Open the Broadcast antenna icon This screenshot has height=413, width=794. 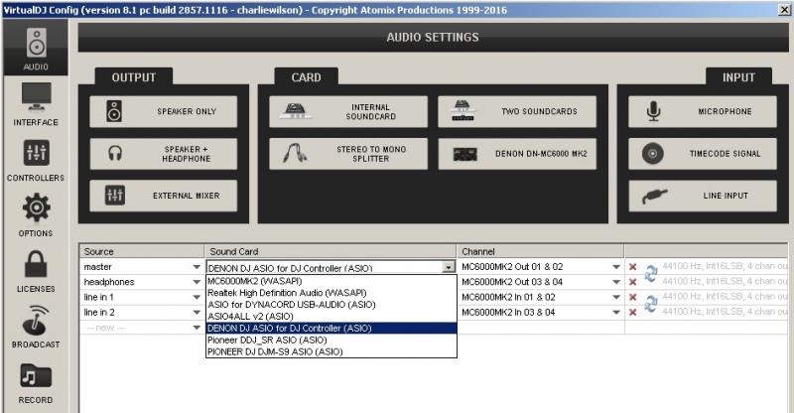(x=36, y=321)
